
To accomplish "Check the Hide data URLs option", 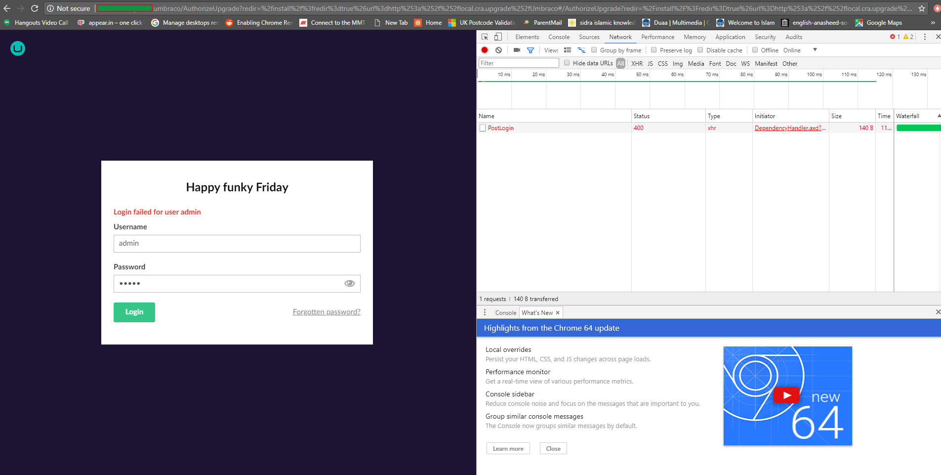I will (567, 63).
